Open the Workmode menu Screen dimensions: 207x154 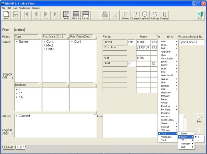coord(24,8)
